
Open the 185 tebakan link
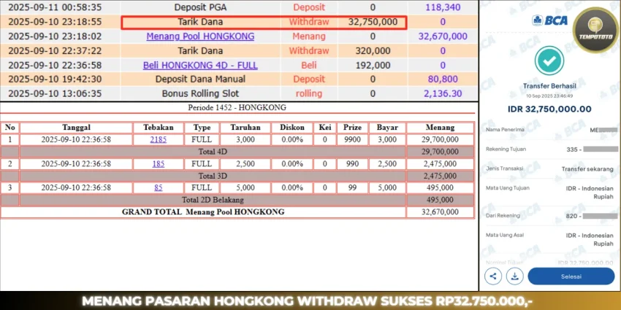click(159, 163)
